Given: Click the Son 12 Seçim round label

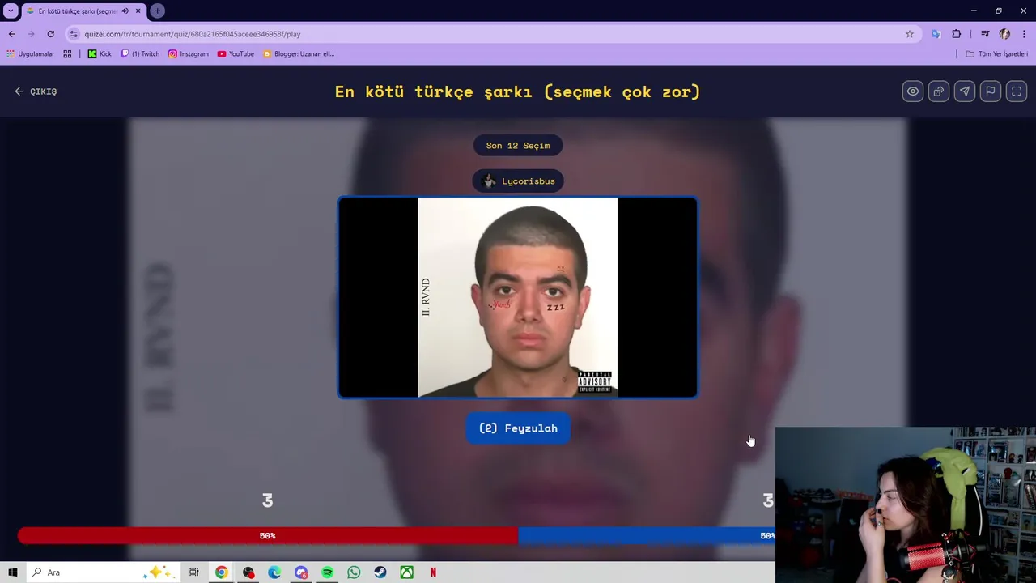Looking at the screenshot, I should pyautogui.click(x=518, y=146).
